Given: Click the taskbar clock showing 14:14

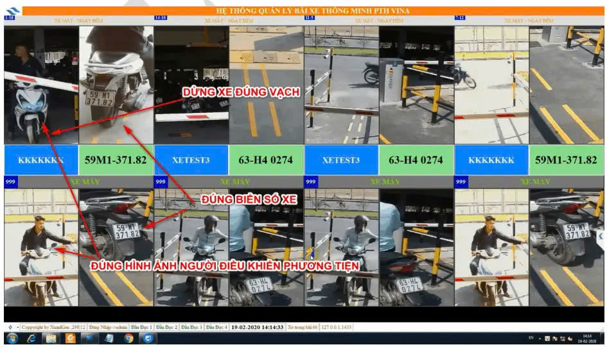Looking at the screenshot, I should tap(587, 338).
